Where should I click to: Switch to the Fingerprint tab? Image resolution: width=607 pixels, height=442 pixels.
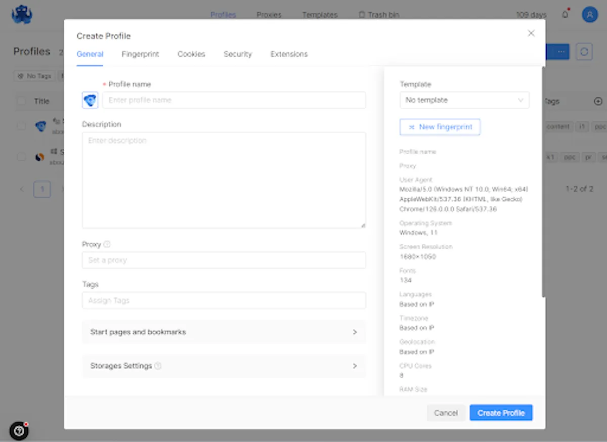click(140, 54)
